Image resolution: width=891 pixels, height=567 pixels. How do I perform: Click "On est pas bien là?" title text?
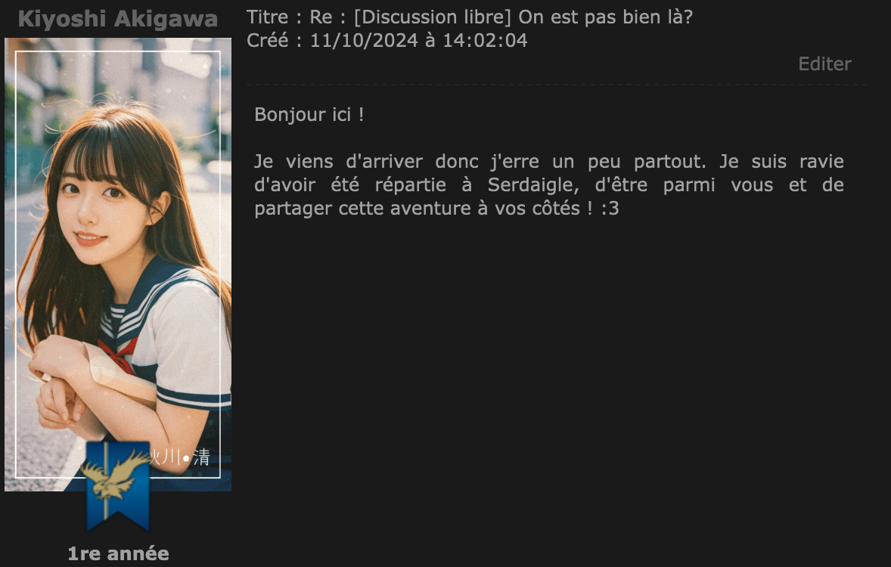click(606, 17)
